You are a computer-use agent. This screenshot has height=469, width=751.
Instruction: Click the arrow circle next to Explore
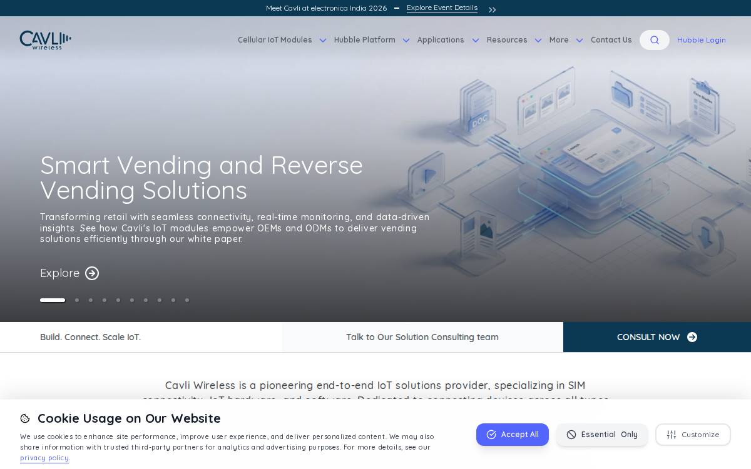click(x=92, y=273)
